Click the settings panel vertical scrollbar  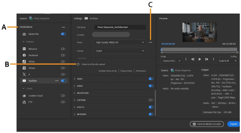(x=155, y=103)
